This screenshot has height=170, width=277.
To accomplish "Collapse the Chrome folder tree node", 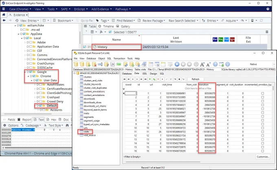I will tap(28, 76).
